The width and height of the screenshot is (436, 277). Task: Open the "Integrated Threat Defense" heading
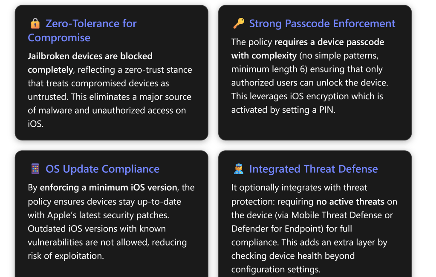[313, 169]
